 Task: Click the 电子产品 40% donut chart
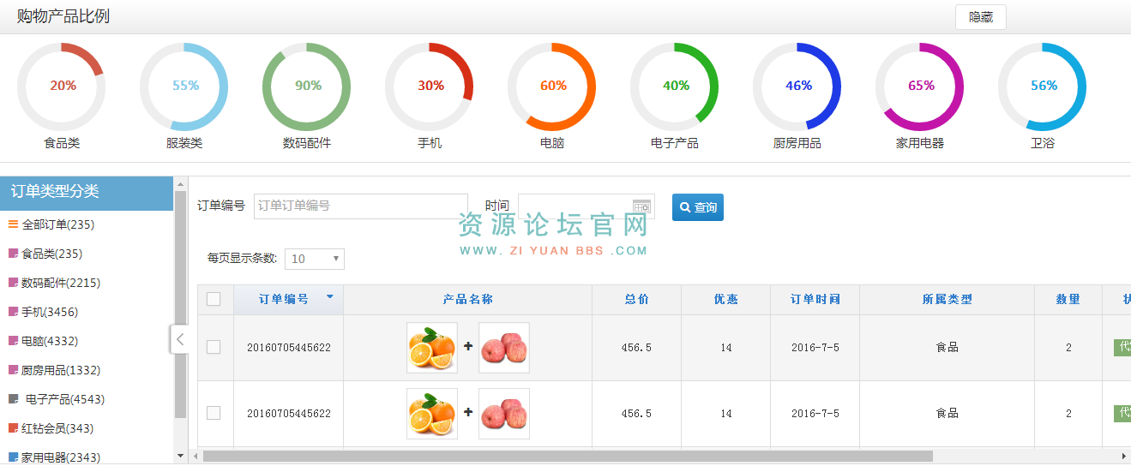click(675, 87)
